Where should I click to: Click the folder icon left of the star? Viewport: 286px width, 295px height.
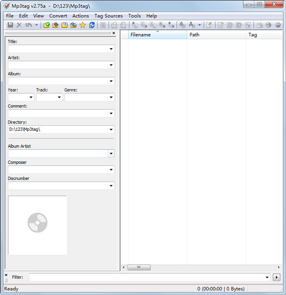pos(73,25)
